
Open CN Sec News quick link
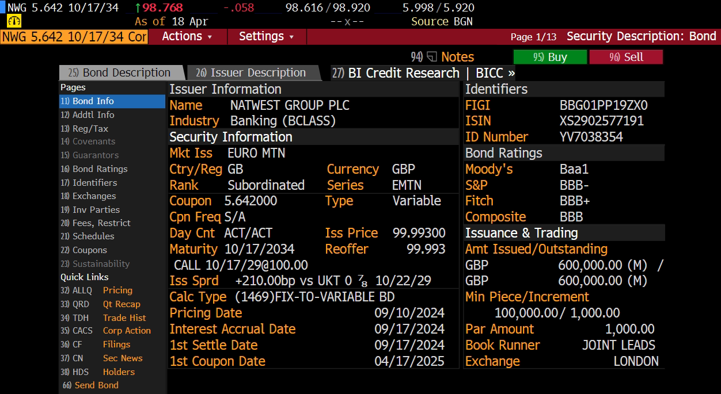[x=101, y=358]
